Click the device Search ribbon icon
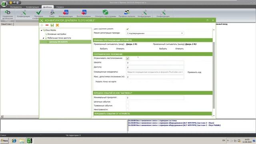256x144 pixels. click(52, 12)
